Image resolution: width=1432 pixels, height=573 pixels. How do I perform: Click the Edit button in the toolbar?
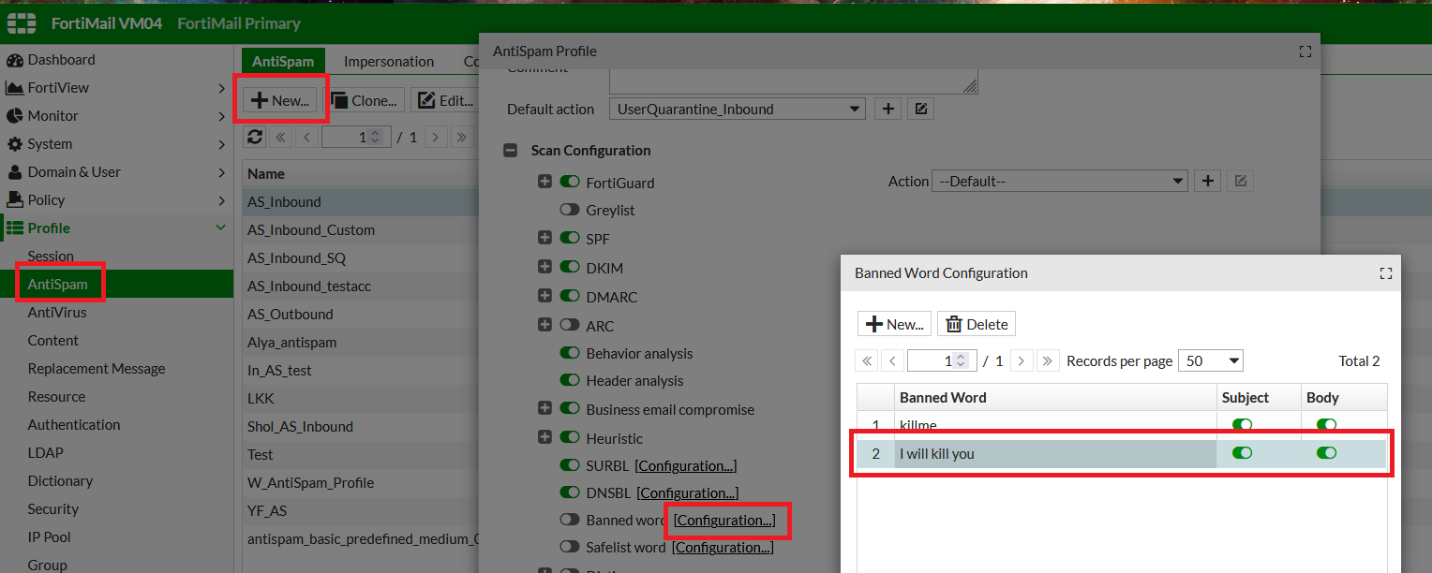[x=444, y=101]
